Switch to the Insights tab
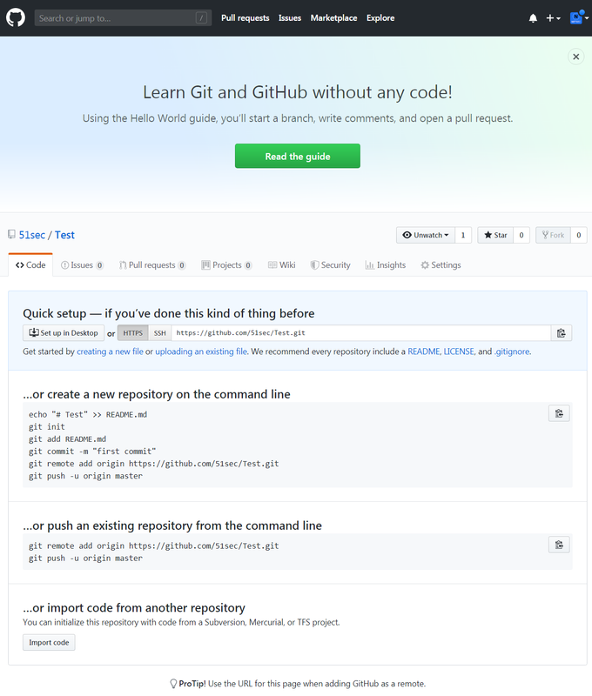This screenshot has height=696, width=592. click(385, 265)
